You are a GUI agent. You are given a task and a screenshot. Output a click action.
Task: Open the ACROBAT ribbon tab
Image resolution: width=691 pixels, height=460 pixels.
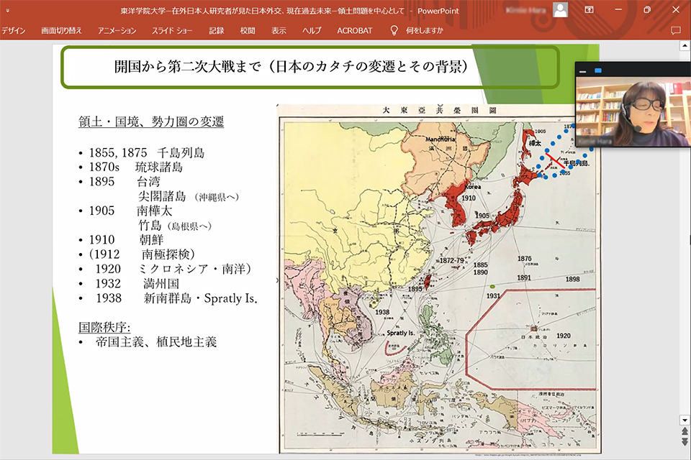[x=354, y=30]
